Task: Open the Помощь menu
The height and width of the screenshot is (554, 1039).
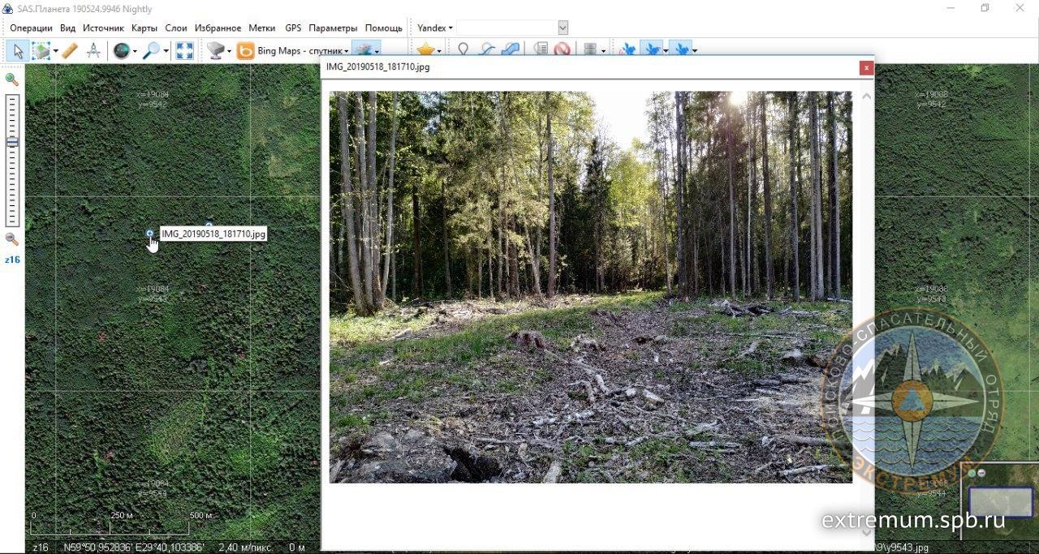Action: [x=384, y=28]
